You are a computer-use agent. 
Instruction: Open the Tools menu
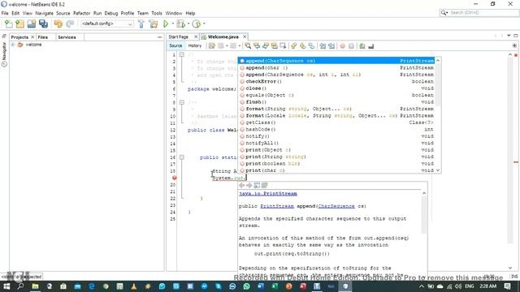point(157,13)
